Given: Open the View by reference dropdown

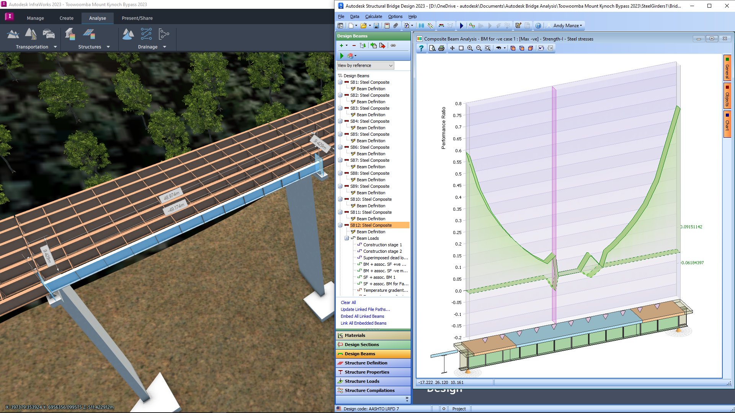Looking at the screenshot, I should [x=365, y=65].
